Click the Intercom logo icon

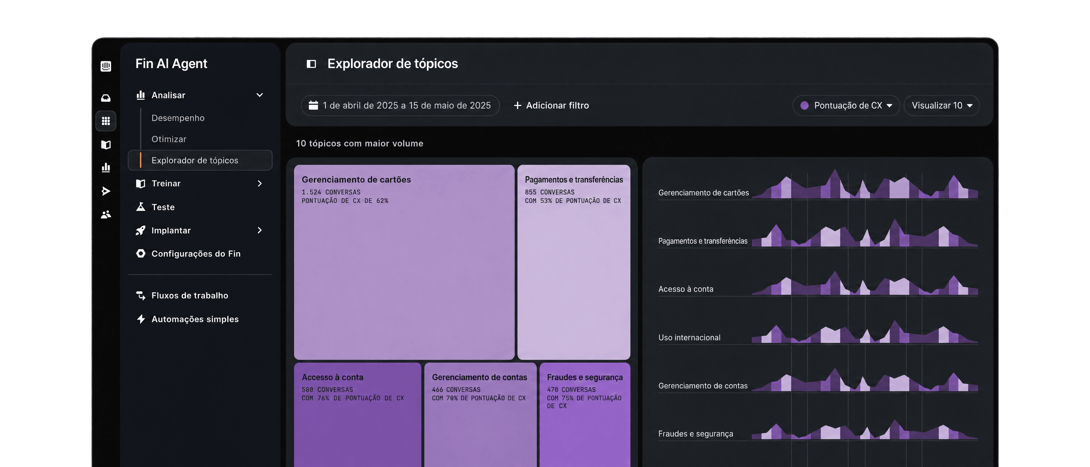point(106,66)
